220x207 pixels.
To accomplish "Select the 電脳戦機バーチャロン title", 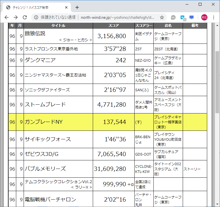I will pos(50,199).
